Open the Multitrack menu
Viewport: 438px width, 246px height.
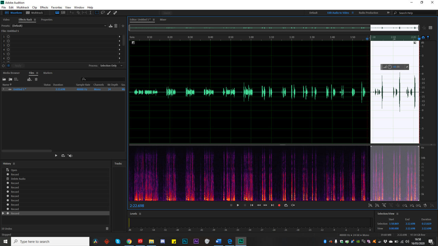point(23,7)
